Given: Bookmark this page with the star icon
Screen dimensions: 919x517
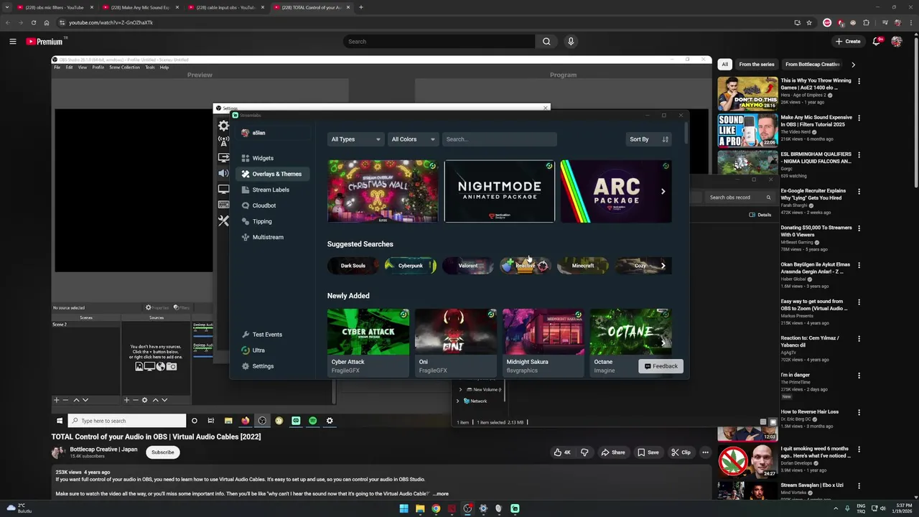Looking at the screenshot, I should pyautogui.click(x=809, y=22).
